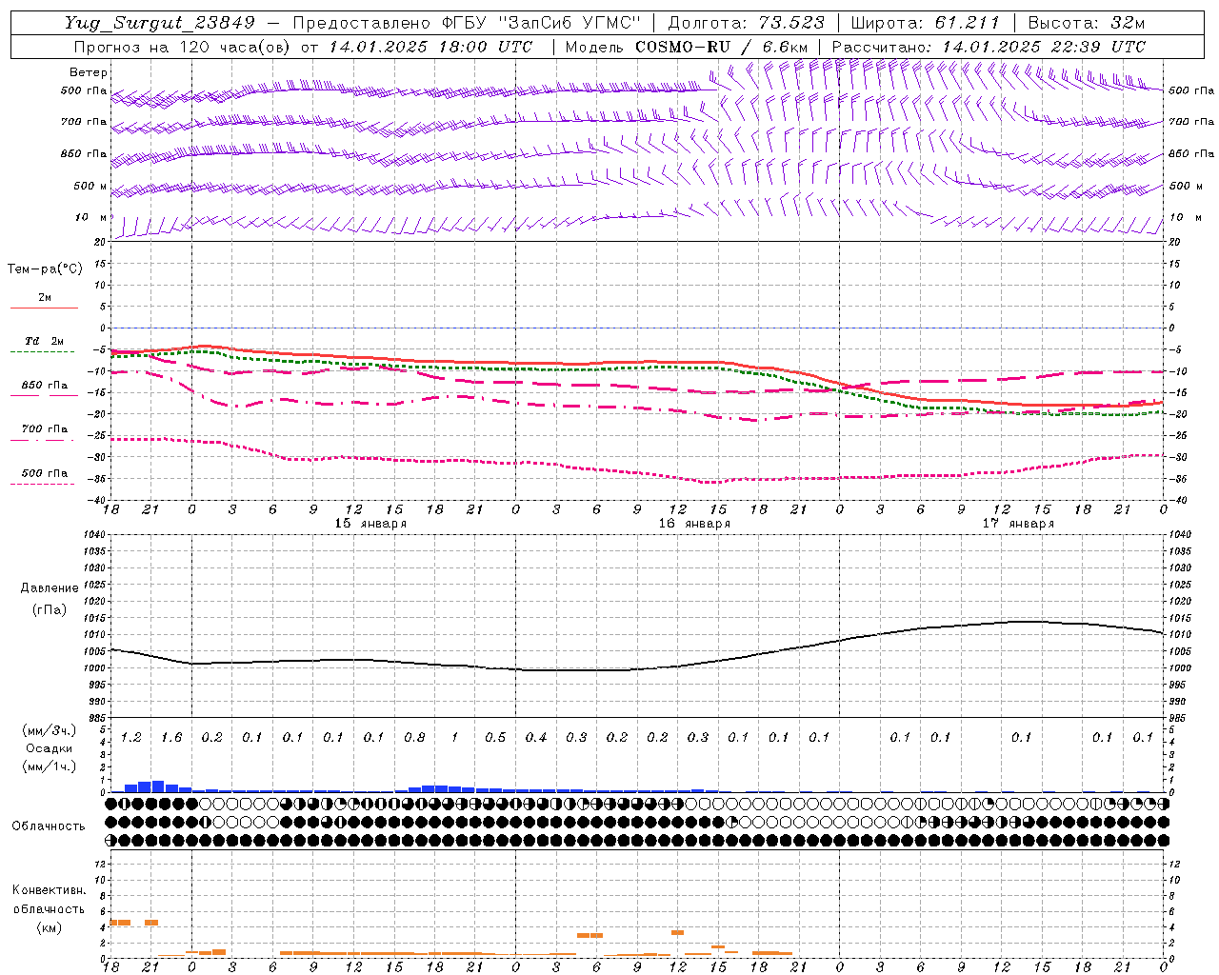Click the 1.6 precipitation value

click(x=171, y=738)
